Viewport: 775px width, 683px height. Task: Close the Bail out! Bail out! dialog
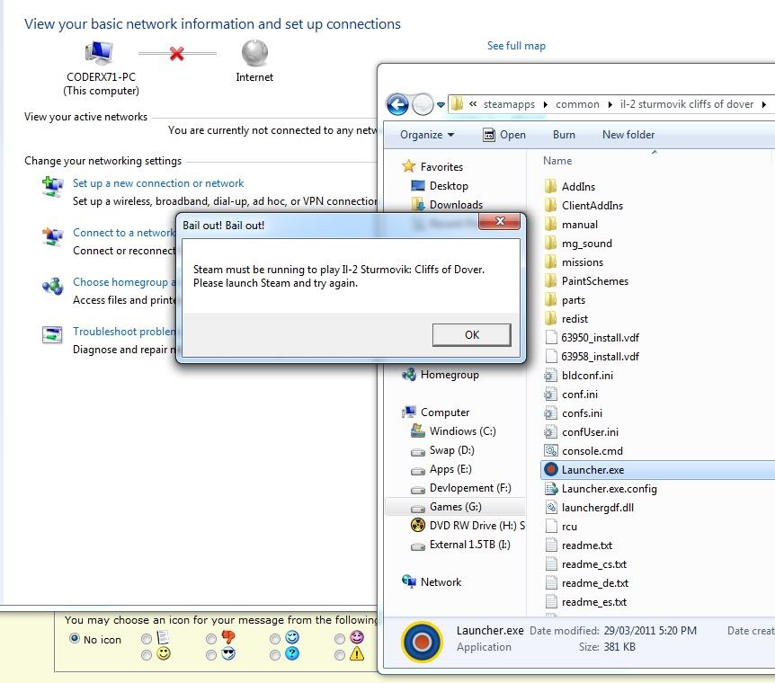coord(500,221)
